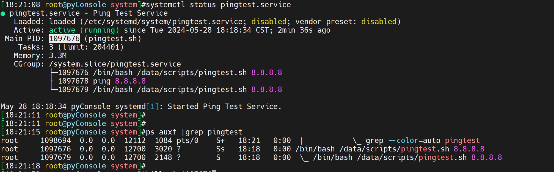
Task: Click the "Ss" process state in ps output
Action: tap(220, 149)
